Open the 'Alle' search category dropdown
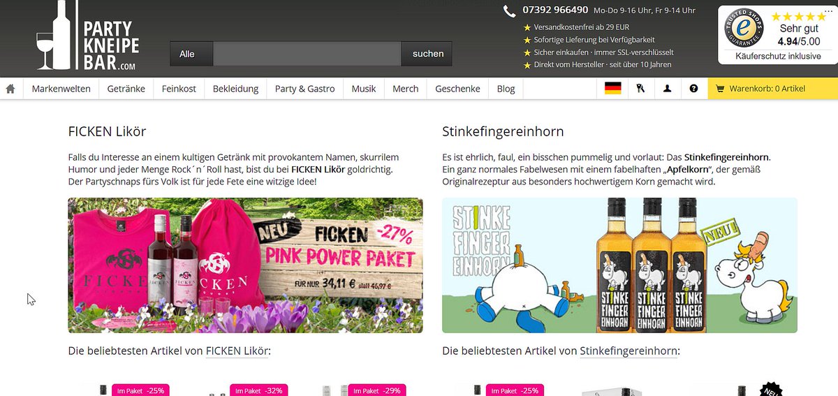Image resolution: width=838 pixels, height=396 pixels. [191, 54]
